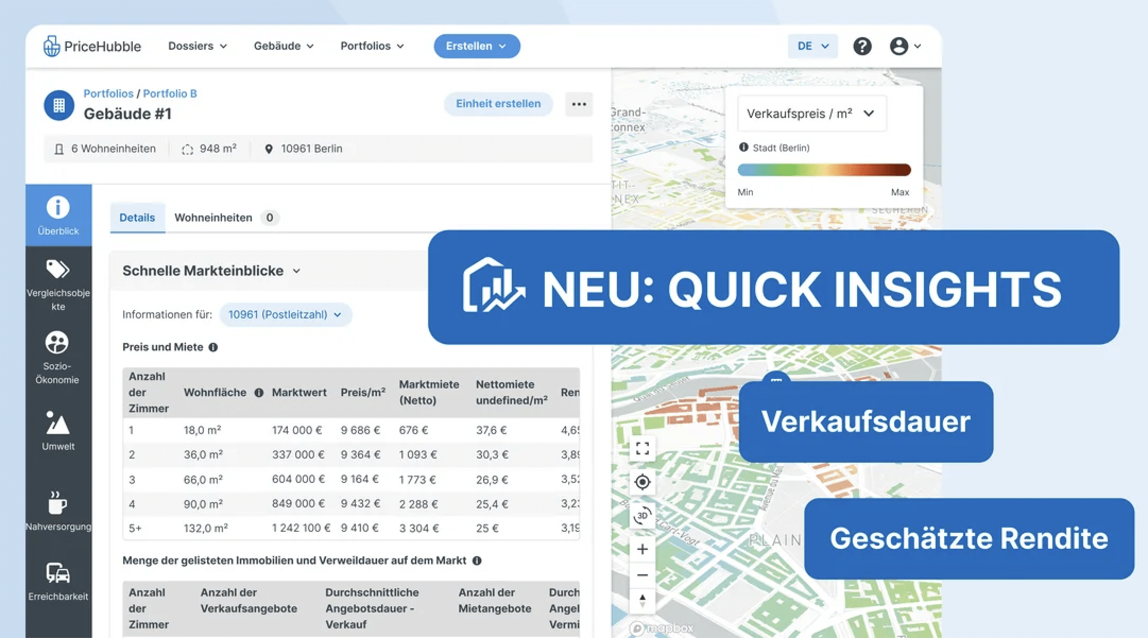This screenshot has width=1148, height=638.
Task: Click the Anzahl der Mietangebote column header
Action: click(x=495, y=600)
